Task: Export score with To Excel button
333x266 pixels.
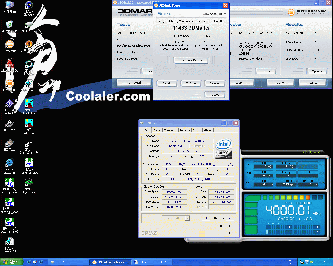Action: [191, 83]
